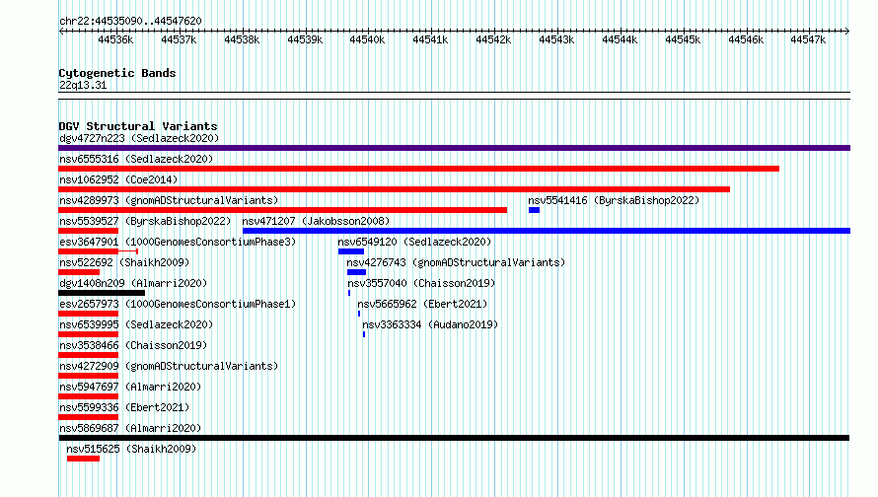Open the nsv3538466 (Chaisson2019) label

[133, 345]
